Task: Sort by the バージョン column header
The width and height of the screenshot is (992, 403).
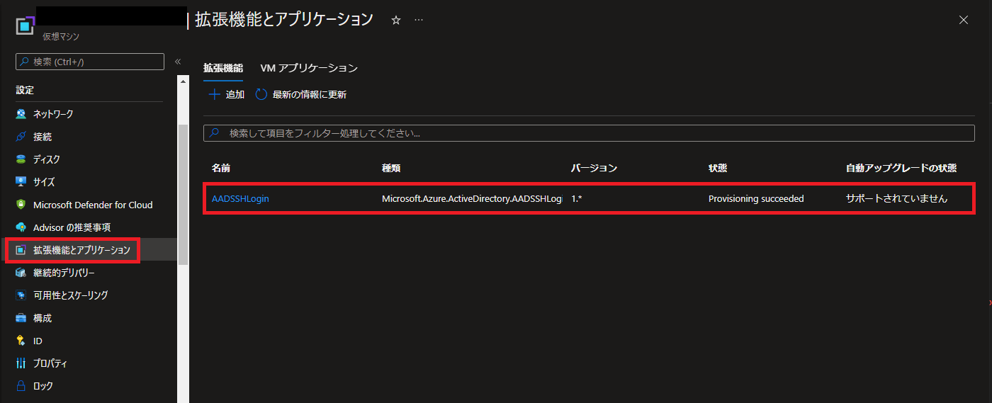Action: click(594, 168)
